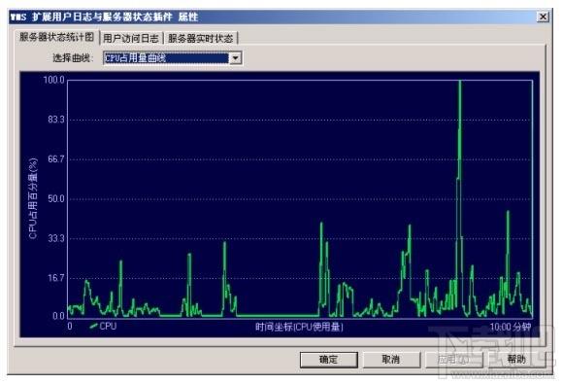
Task: Click the 100.0 y-axis label
Action: tap(53, 80)
